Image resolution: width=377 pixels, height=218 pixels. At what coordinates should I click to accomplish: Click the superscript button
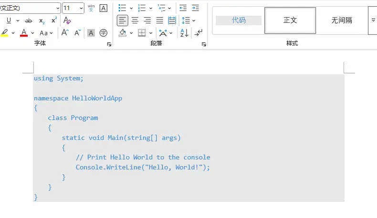coord(54,21)
